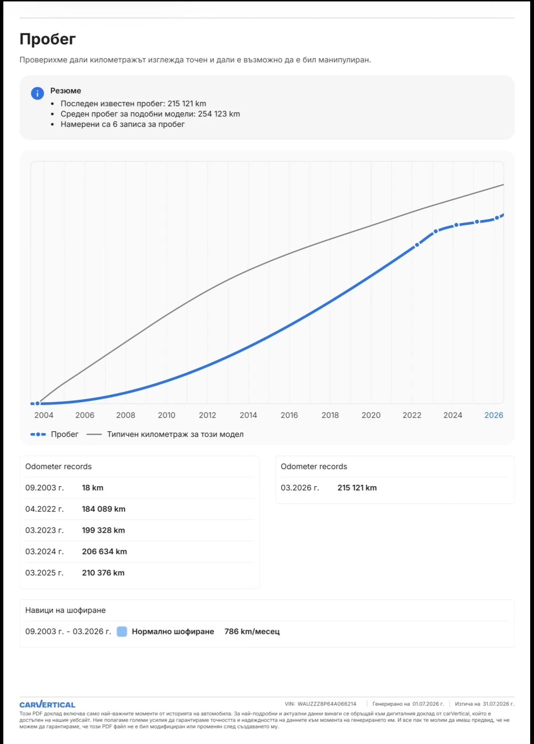Click the carVertical logo in the footer
The image size is (534, 744).
[x=47, y=705]
